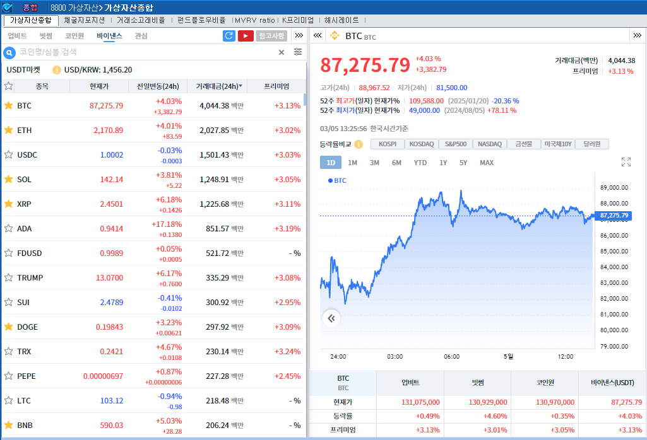Open the search filter settings icon

click(298, 52)
